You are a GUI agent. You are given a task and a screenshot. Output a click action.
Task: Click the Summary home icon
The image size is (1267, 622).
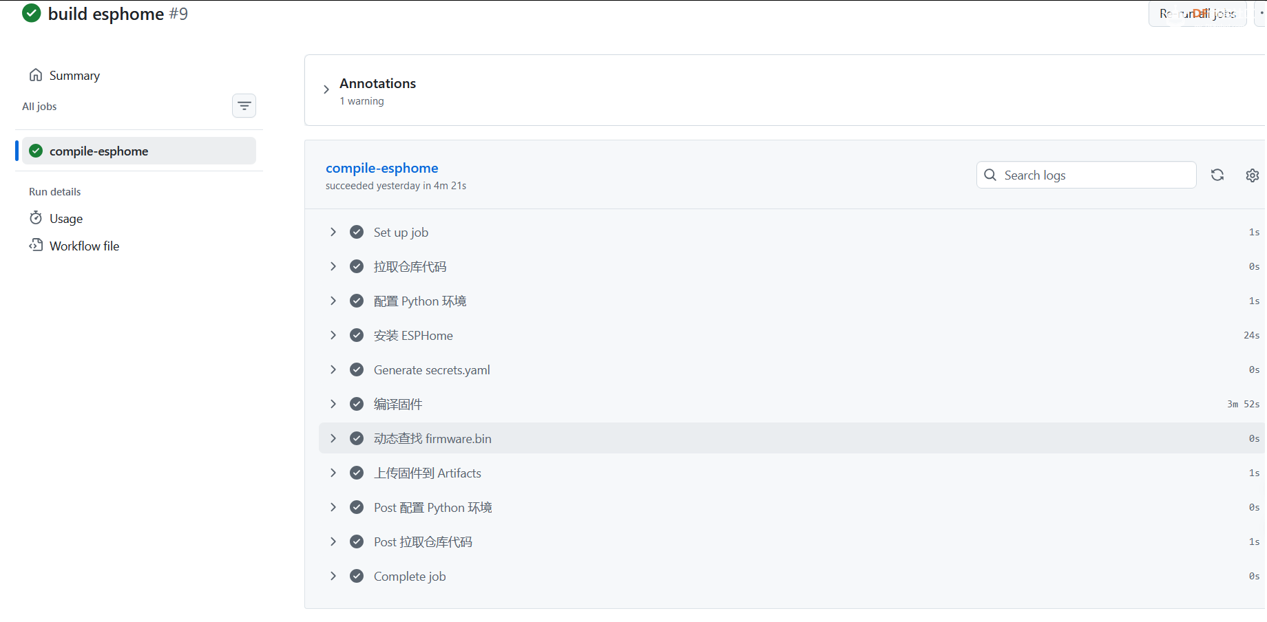(x=36, y=75)
